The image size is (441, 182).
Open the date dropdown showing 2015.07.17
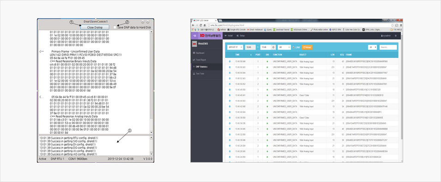click(x=235, y=47)
